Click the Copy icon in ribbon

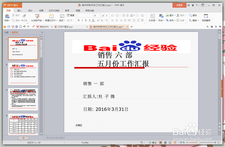[13, 20]
